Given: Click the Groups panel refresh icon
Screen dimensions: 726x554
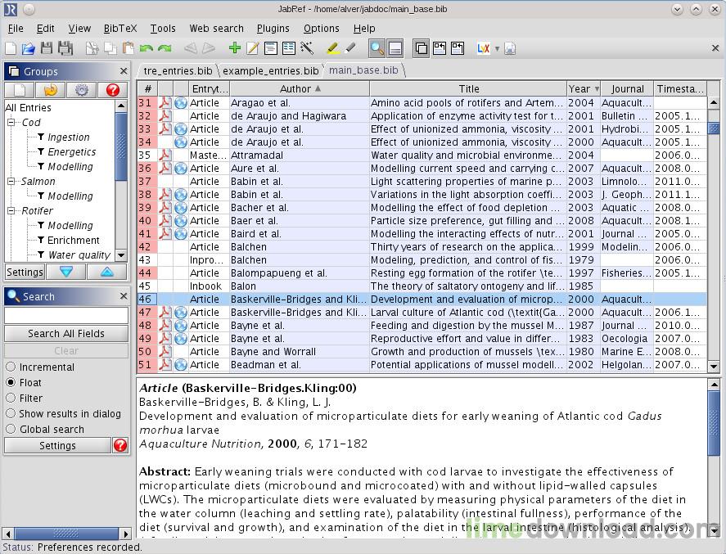Looking at the screenshot, I should tap(51, 90).
